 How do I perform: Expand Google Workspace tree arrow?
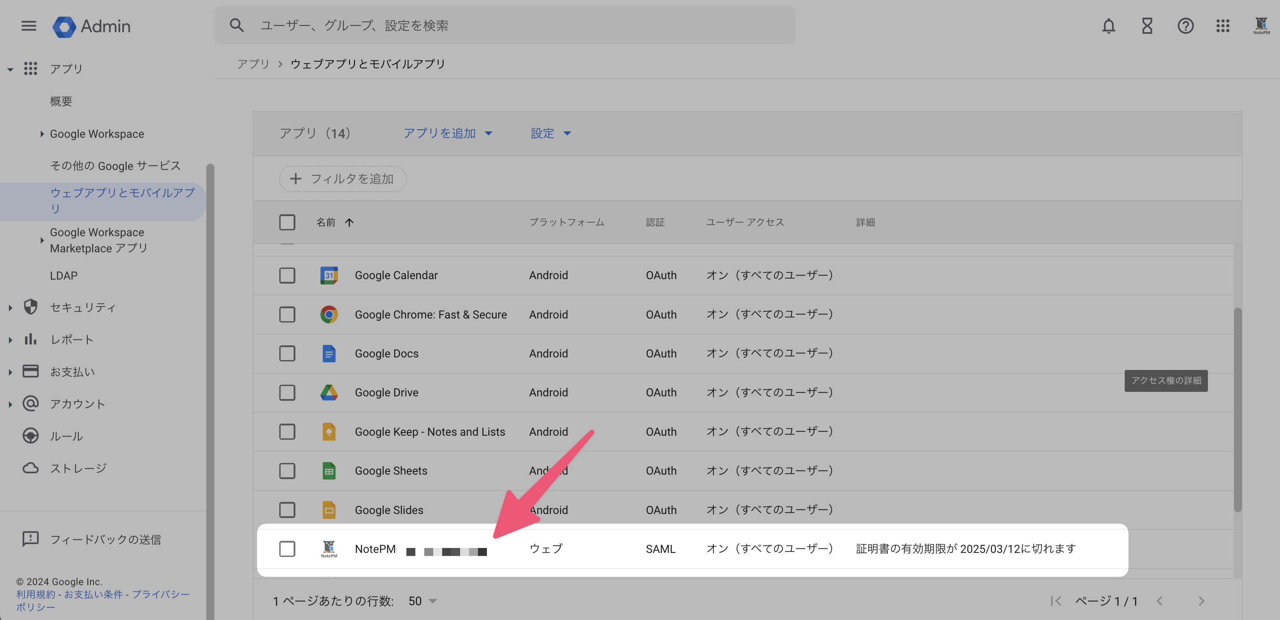pyautogui.click(x=42, y=134)
